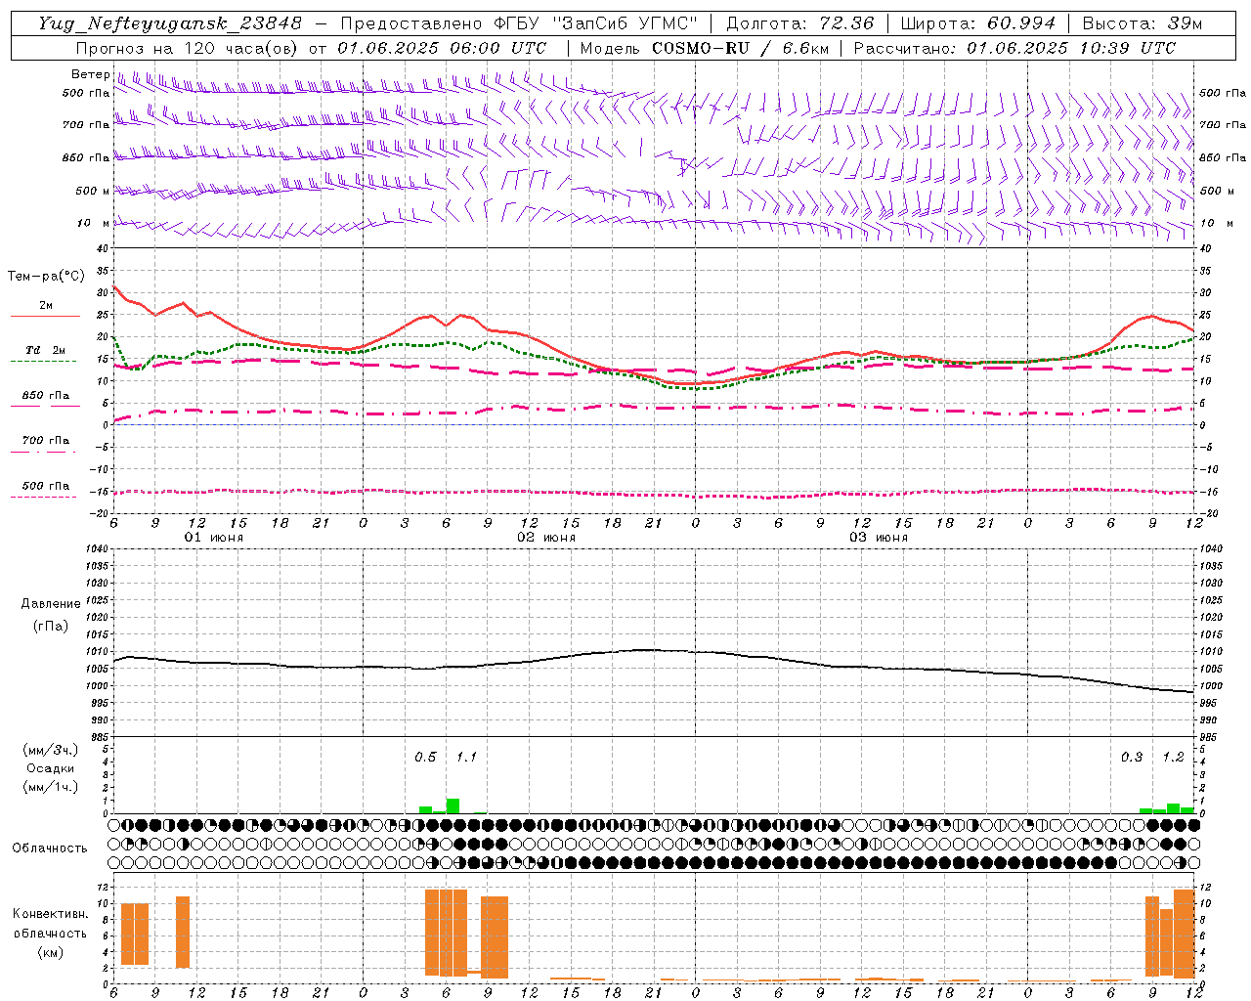Click the '(мм/1ч.)' precipitation unit label
The height and width of the screenshot is (1001, 1251).
[51, 787]
